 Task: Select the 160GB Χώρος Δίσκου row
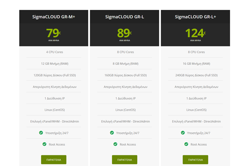tap(124, 75)
